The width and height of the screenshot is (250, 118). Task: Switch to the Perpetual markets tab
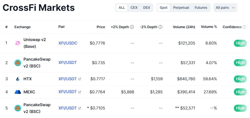pos(181,8)
